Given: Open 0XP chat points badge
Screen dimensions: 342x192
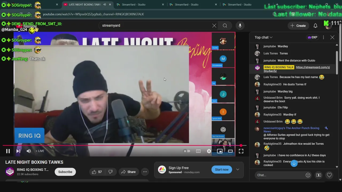Looking at the screenshot, I should (313, 37).
